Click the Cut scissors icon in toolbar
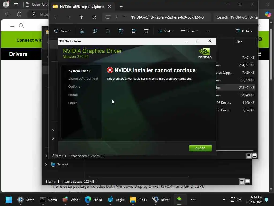274x206 pixels. 82,31
